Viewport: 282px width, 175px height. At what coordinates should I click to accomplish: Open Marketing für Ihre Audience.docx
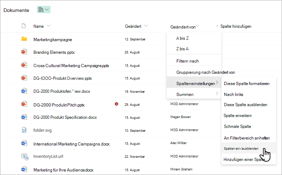63,170
